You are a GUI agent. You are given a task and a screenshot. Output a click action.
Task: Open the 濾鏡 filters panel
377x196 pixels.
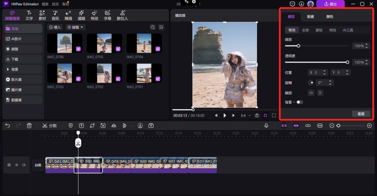tap(81, 16)
